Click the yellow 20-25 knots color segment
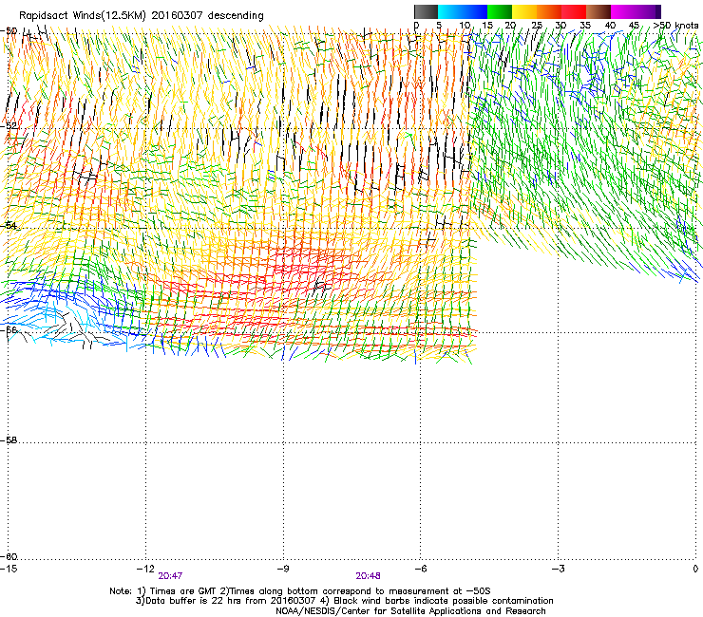The height and width of the screenshot is (617, 703). coord(524,11)
